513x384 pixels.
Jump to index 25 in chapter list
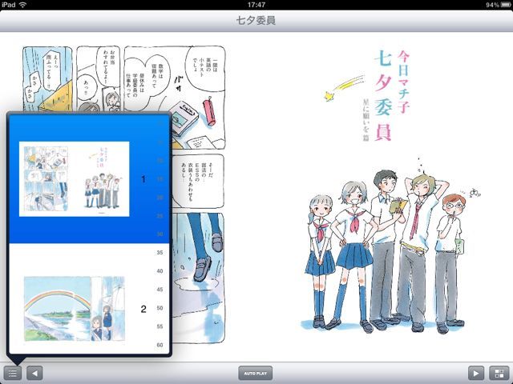click(160, 216)
